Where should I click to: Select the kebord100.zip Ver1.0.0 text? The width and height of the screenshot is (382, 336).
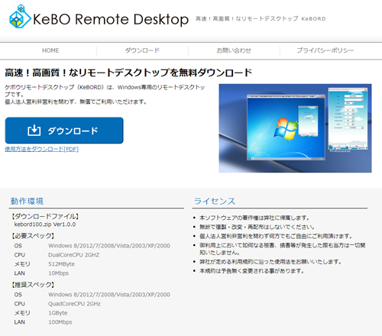45,225
